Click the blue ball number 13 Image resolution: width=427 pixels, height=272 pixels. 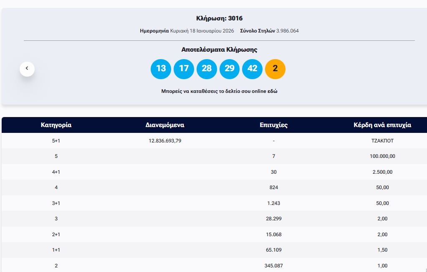click(x=161, y=69)
